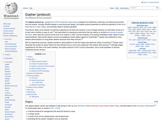Open a Random article
The image size is (161, 120).
coord(8,33)
